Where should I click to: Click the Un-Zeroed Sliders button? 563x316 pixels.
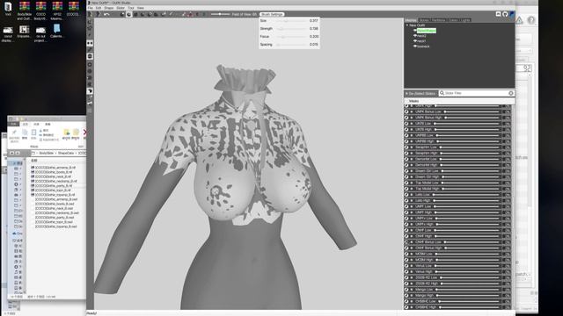(420, 93)
